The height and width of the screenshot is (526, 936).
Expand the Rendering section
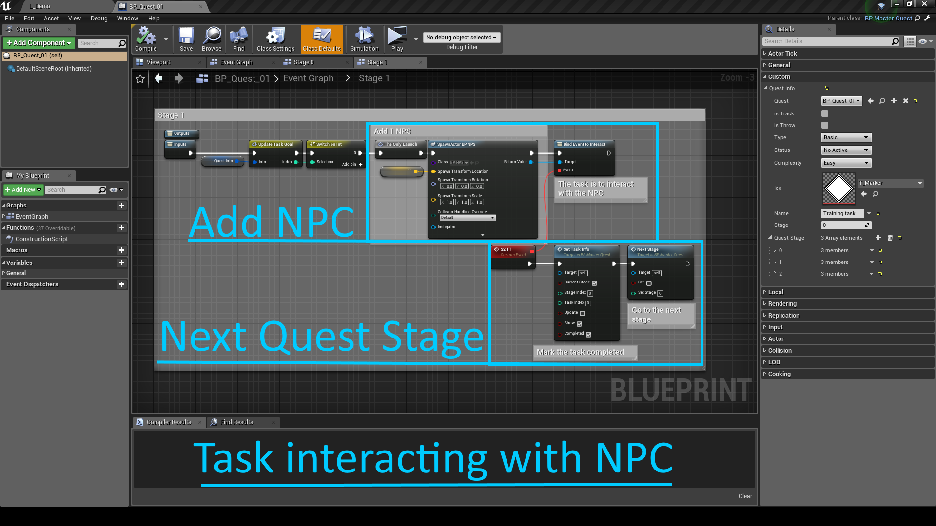[782, 304]
